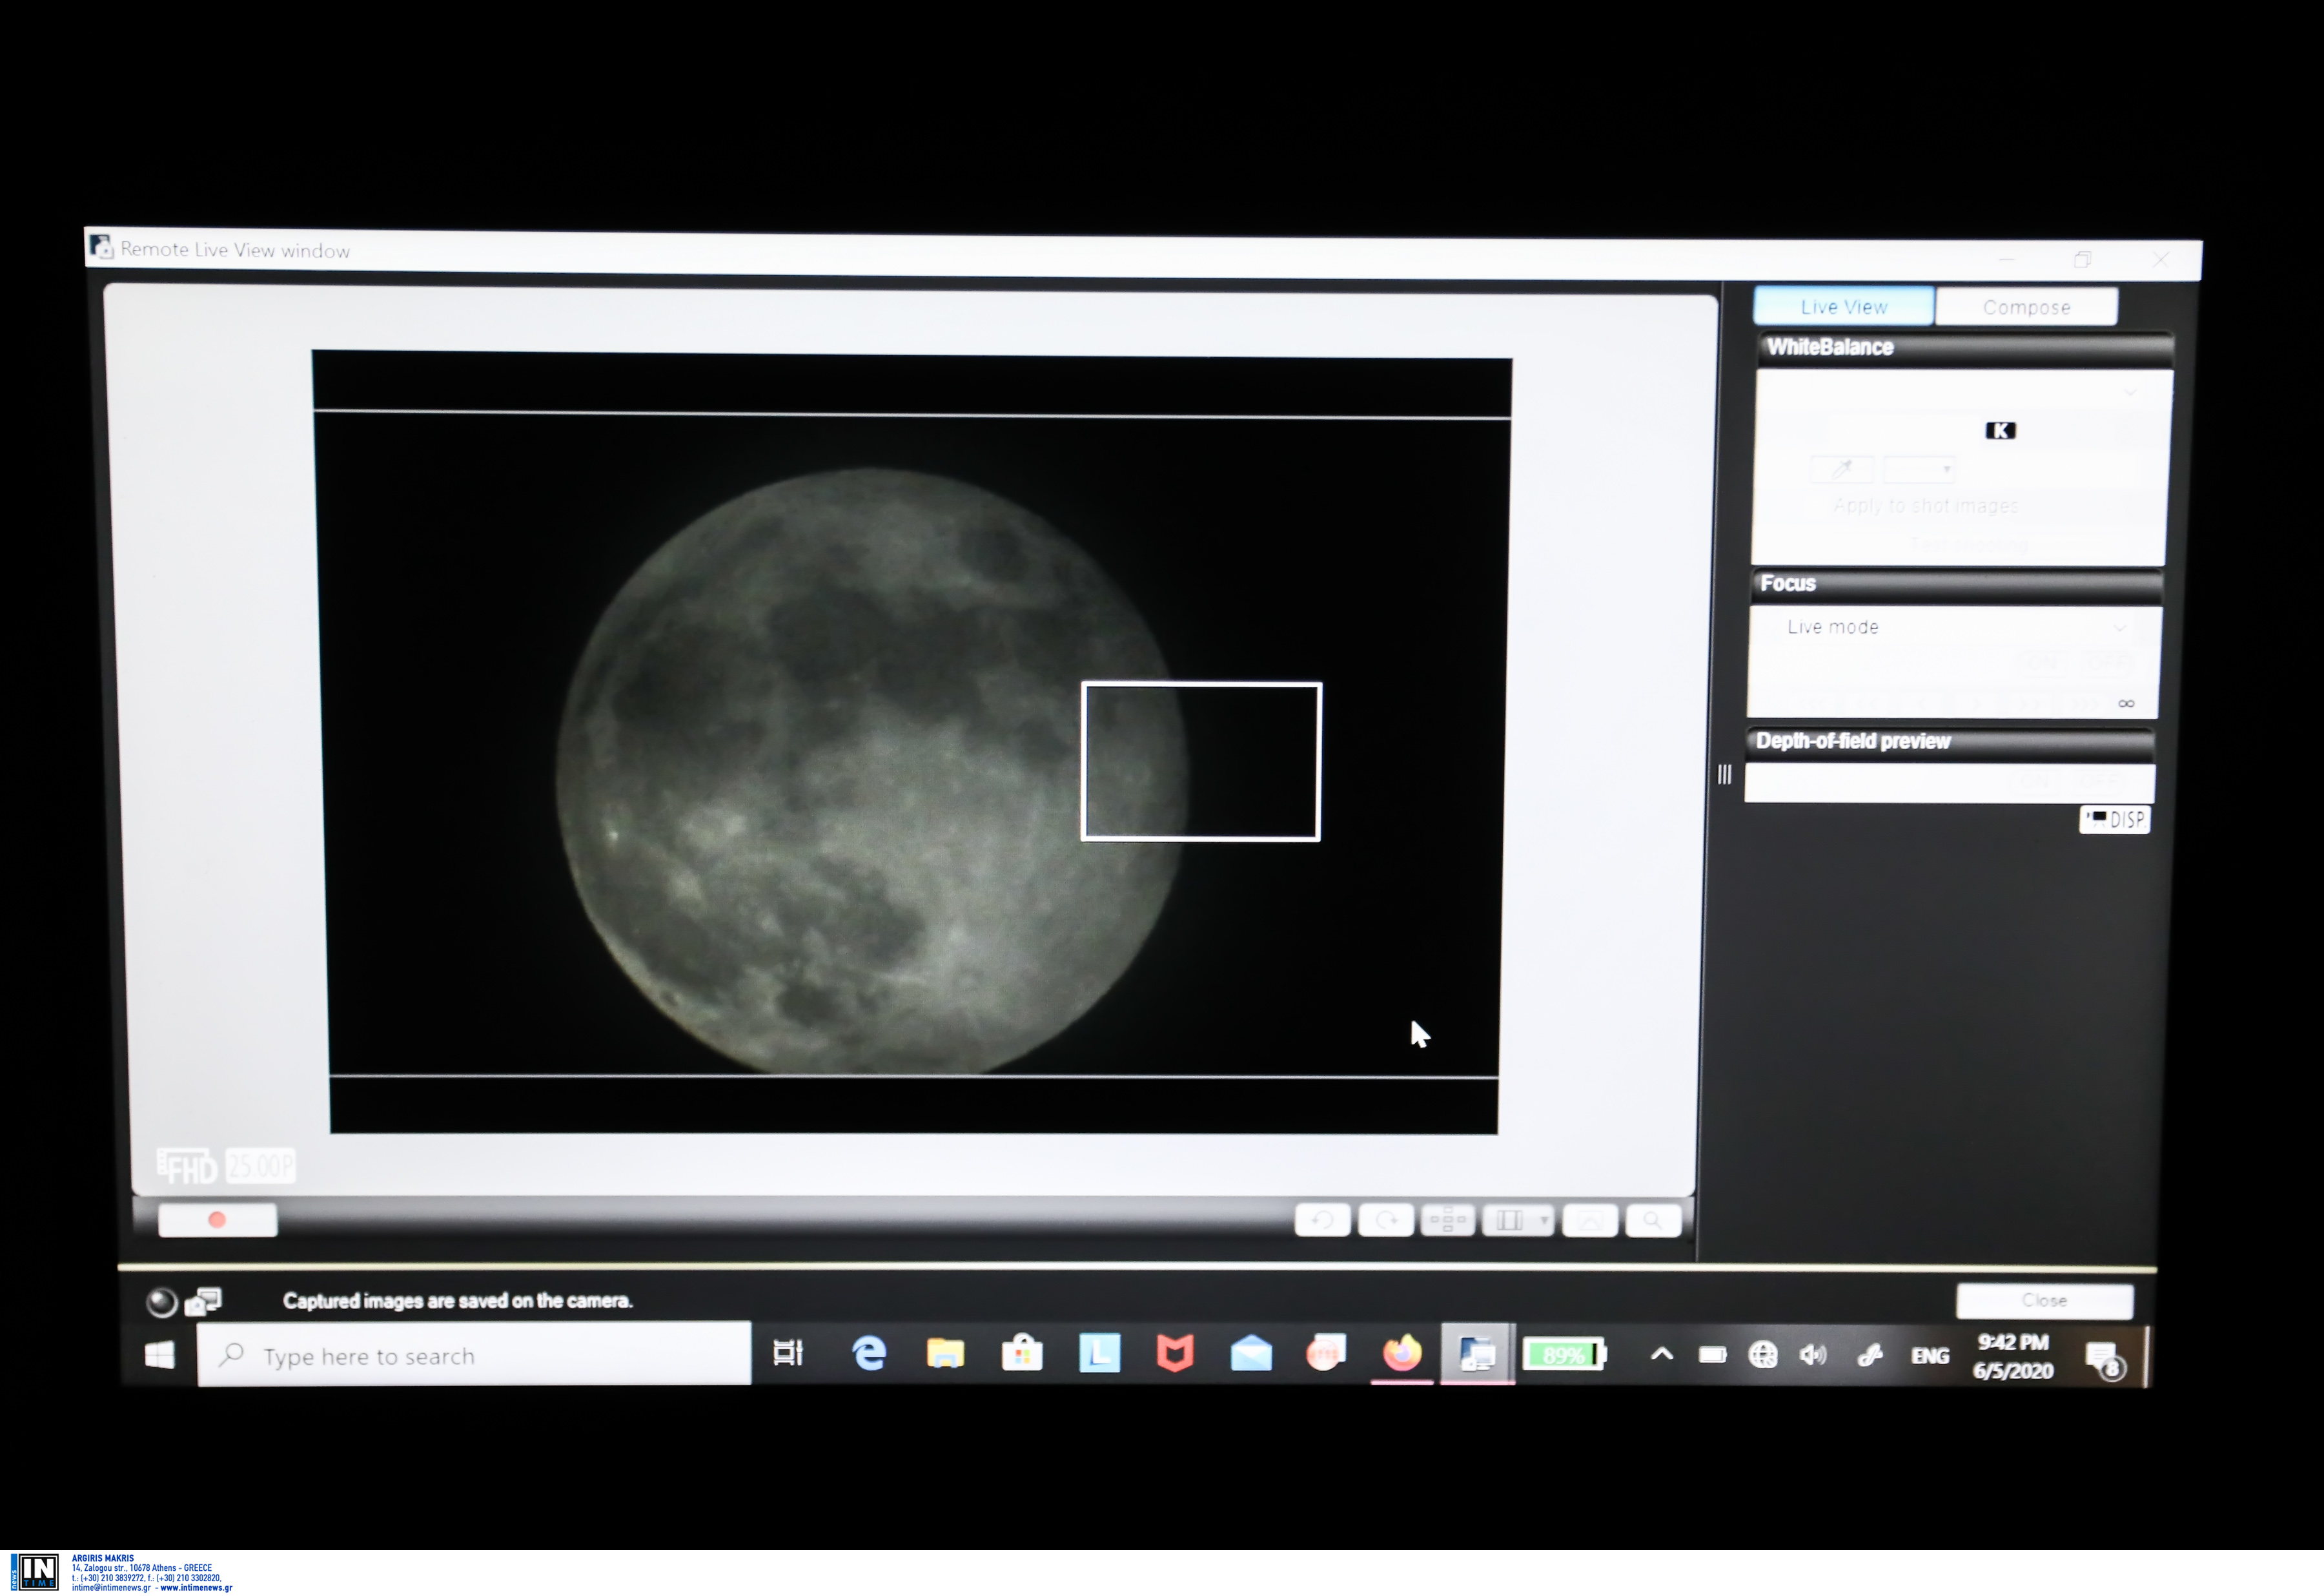Click the white focus frame on moon
This screenshot has width=2324, height=1596.
coord(1201,763)
